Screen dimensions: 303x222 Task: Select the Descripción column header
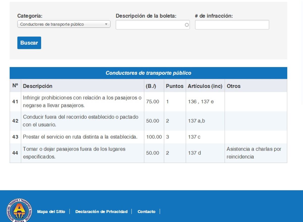point(38,86)
